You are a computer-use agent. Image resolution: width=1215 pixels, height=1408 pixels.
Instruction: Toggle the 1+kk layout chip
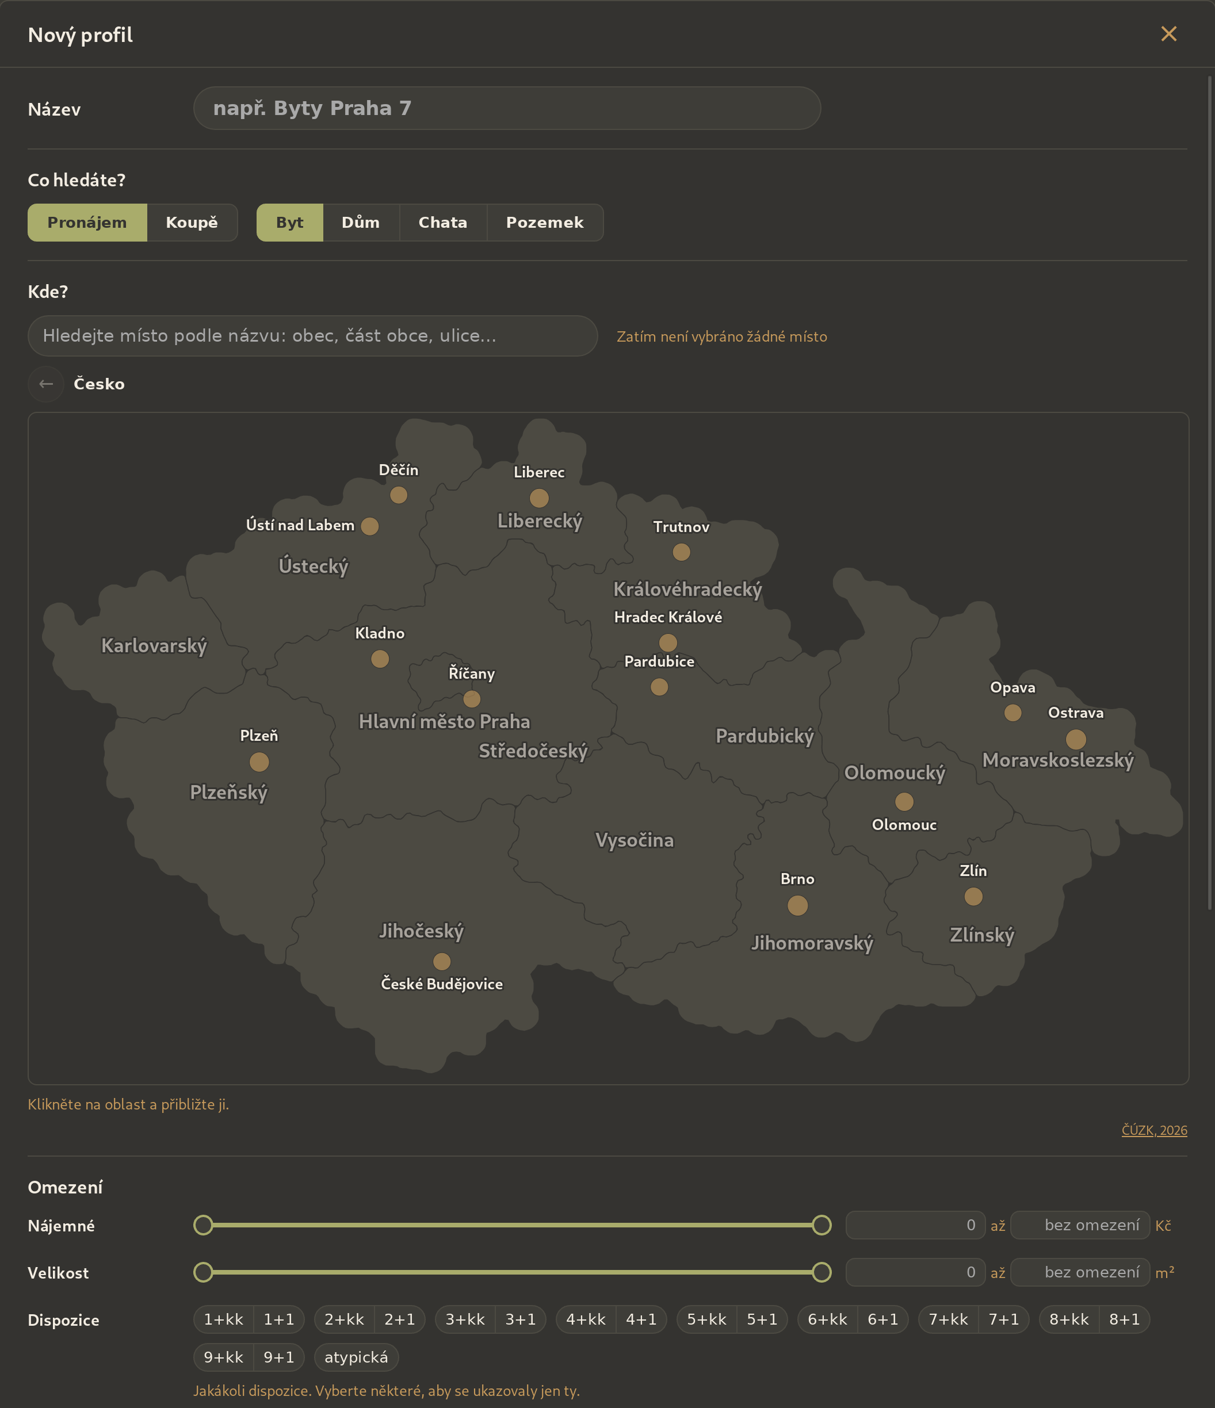[224, 1319]
